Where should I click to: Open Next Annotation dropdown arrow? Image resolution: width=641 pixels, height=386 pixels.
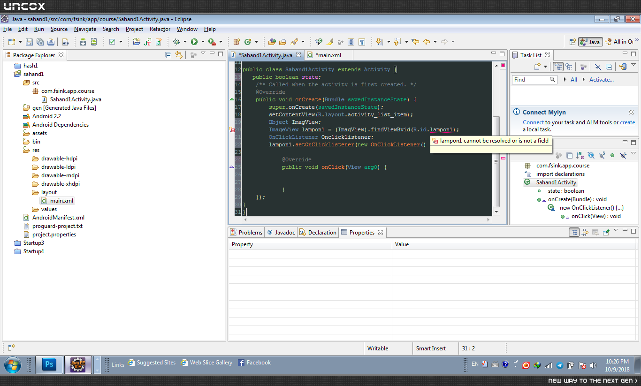(x=389, y=42)
